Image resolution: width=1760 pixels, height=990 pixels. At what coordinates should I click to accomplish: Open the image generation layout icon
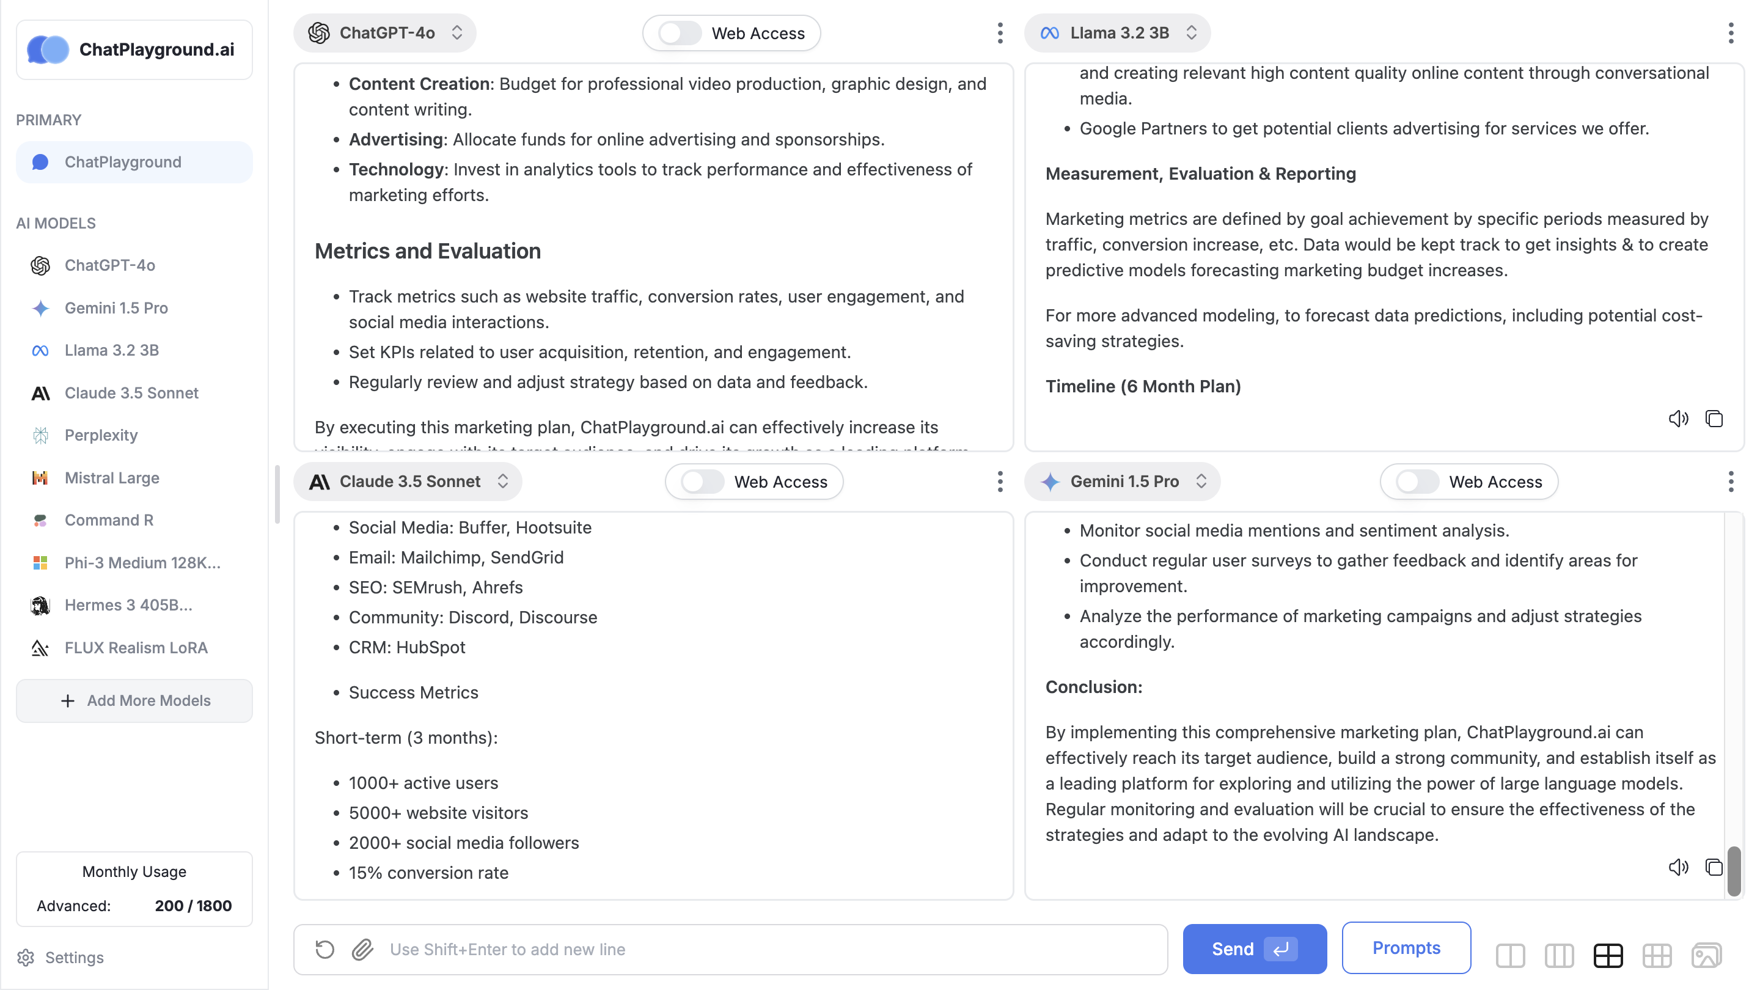[1706, 955]
